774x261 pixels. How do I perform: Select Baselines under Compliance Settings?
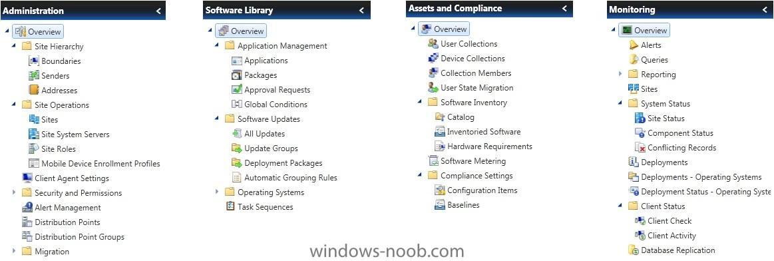[x=463, y=205]
